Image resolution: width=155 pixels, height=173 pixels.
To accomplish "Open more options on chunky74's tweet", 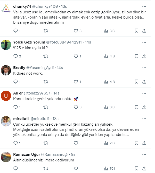I will pos(144,6).
